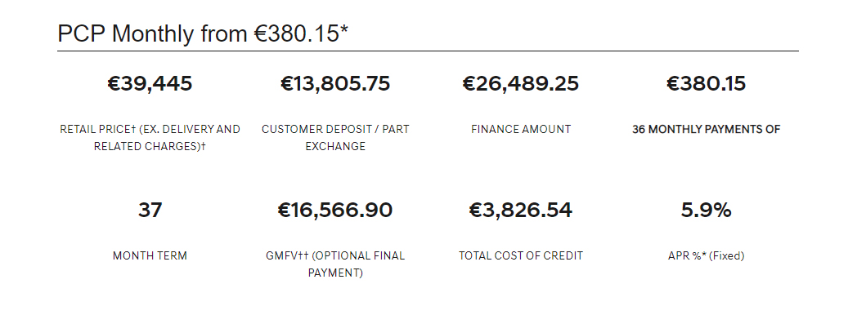This screenshot has height=315, width=866.
Task: Click the Retail Price ex. delivery label
Action: point(150,138)
